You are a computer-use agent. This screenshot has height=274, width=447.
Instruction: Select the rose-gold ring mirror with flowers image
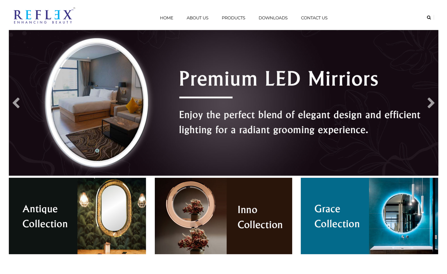(191, 216)
